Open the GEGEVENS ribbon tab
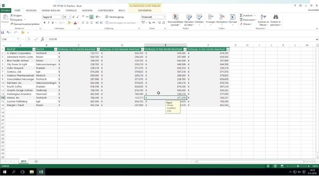Screen dimensions: 319x179 (x=87, y=10)
